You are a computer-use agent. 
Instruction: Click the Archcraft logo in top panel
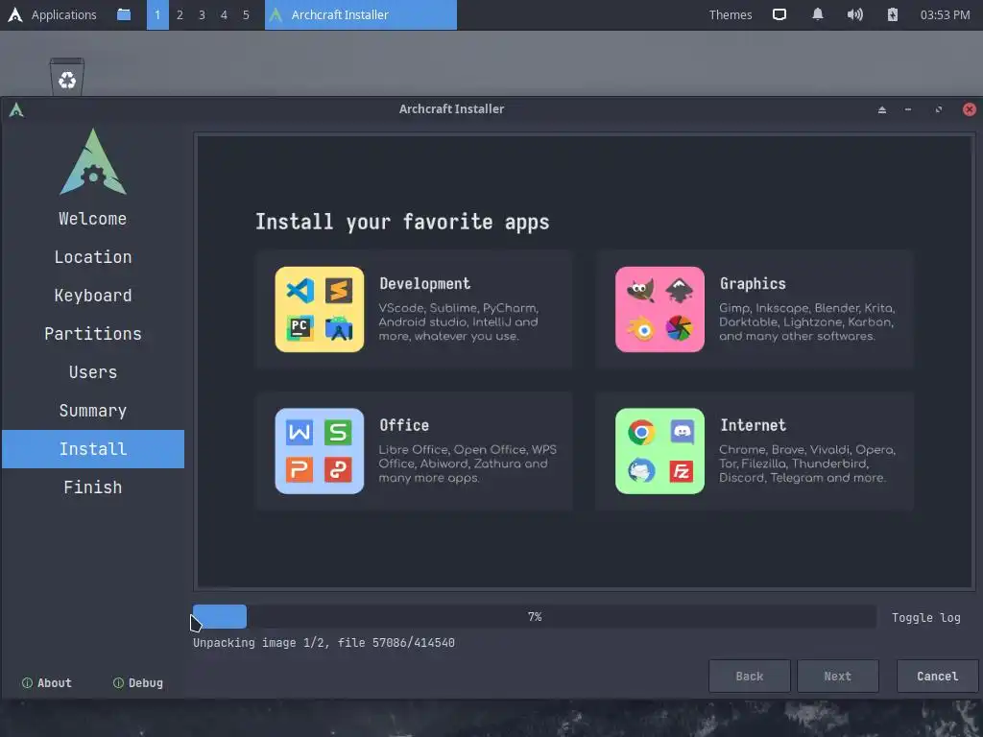(x=15, y=14)
